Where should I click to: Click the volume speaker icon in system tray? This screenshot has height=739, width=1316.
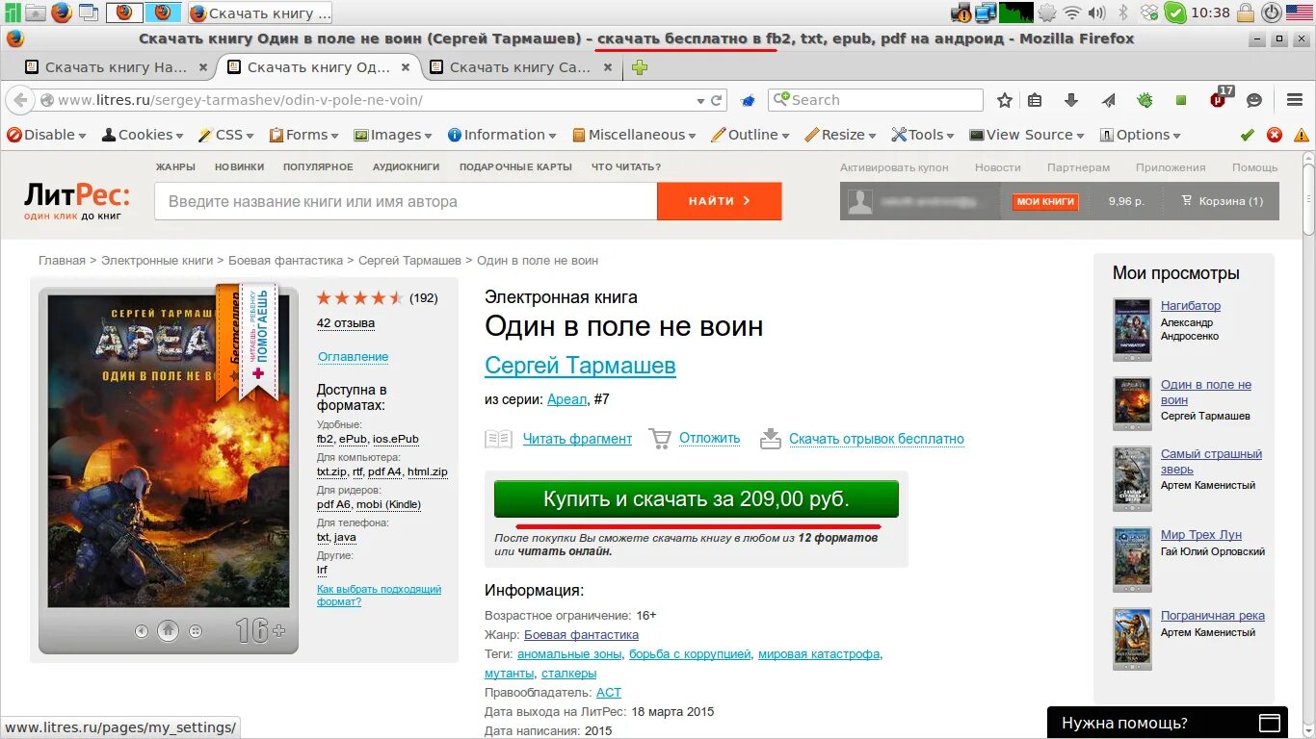[1097, 13]
